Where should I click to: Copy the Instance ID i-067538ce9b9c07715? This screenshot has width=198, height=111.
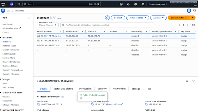pos(38,104)
